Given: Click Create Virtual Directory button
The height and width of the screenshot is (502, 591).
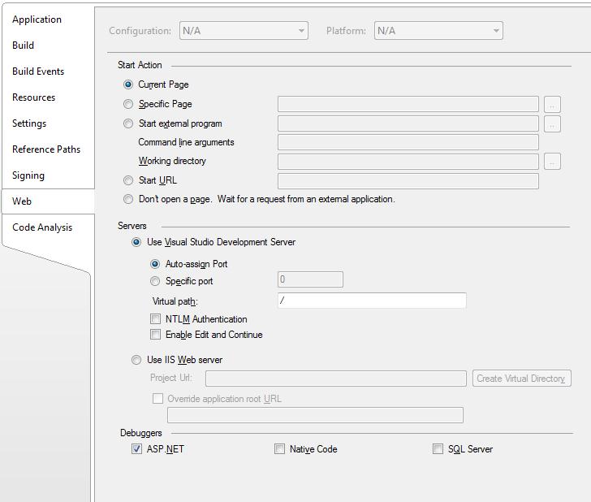Looking at the screenshot, I should [x=522, y=379].
